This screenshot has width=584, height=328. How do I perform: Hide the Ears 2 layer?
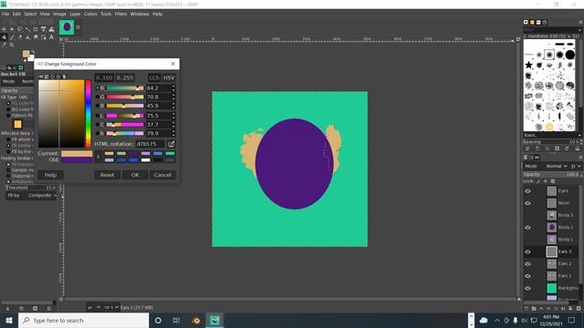click(527, 263)
